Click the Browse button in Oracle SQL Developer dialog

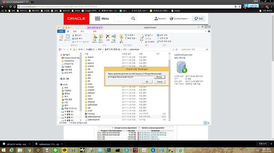click(x=159, y=77)
